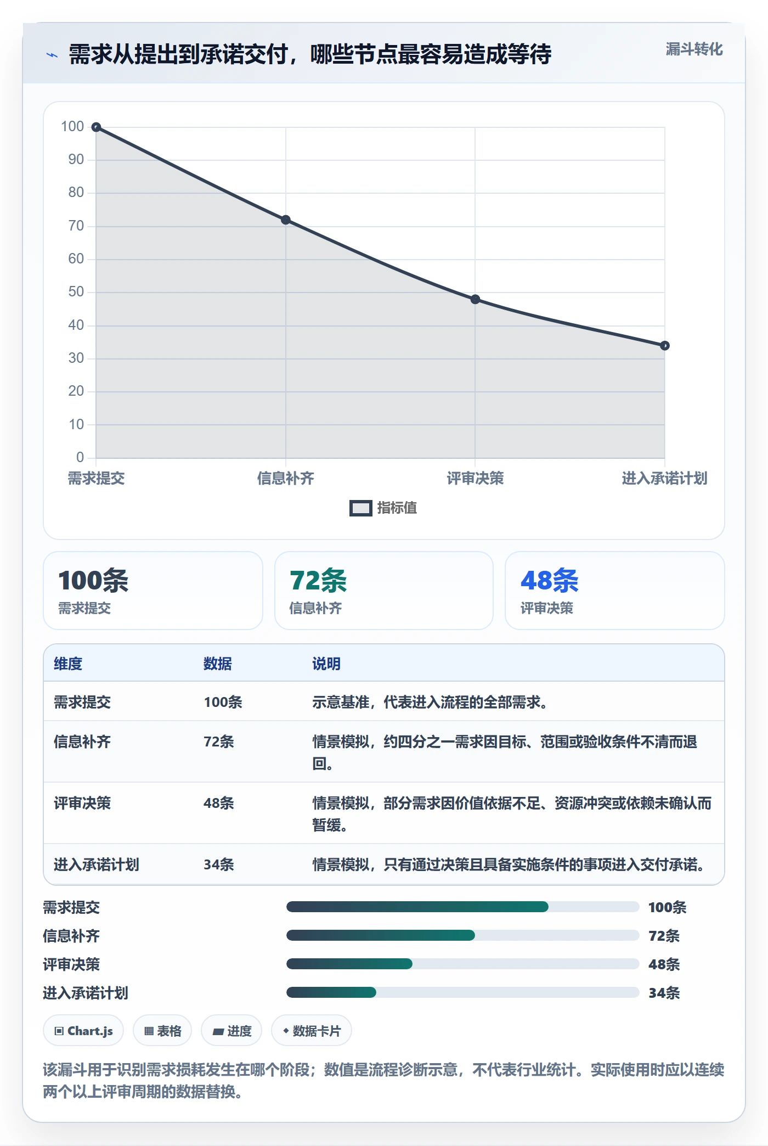The image size is (768, 1146).
Task: Click the 数据 column header
Action: point(218,664)
